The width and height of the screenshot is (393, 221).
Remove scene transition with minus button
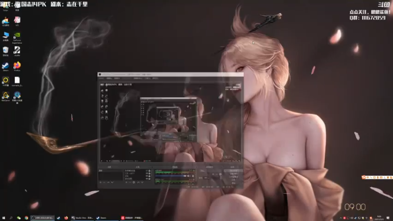(217, 174)
